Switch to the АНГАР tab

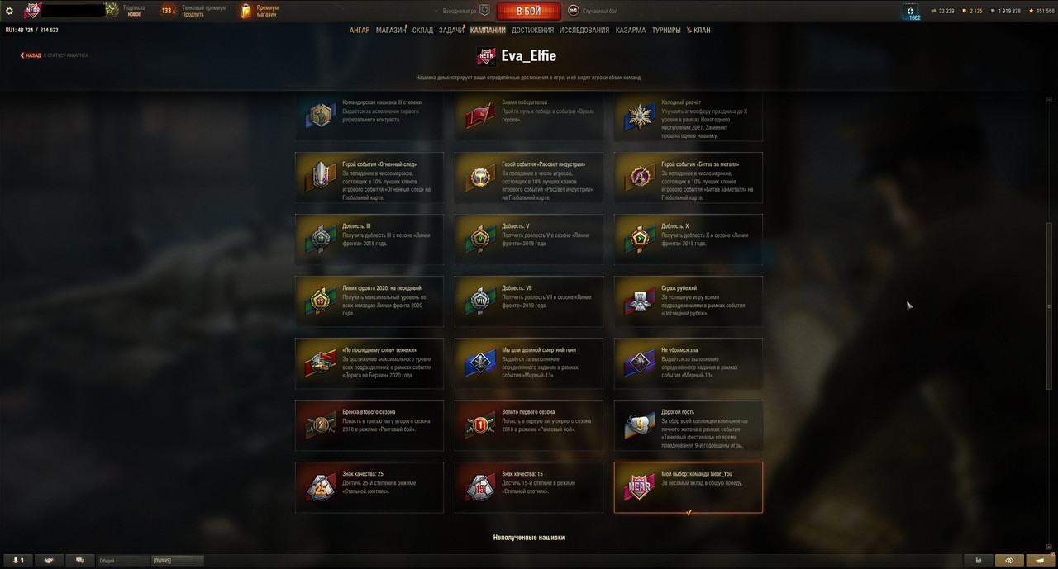[360, 31]
